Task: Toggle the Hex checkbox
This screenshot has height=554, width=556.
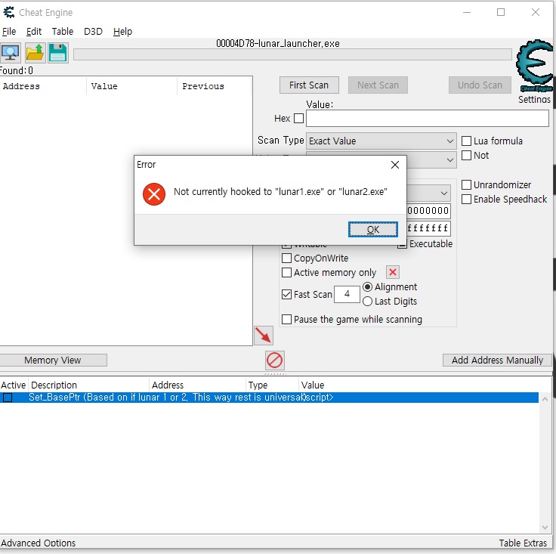Action: pos(298,118)
